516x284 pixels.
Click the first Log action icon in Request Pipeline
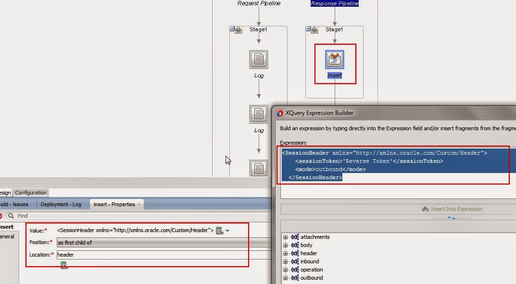259,60
